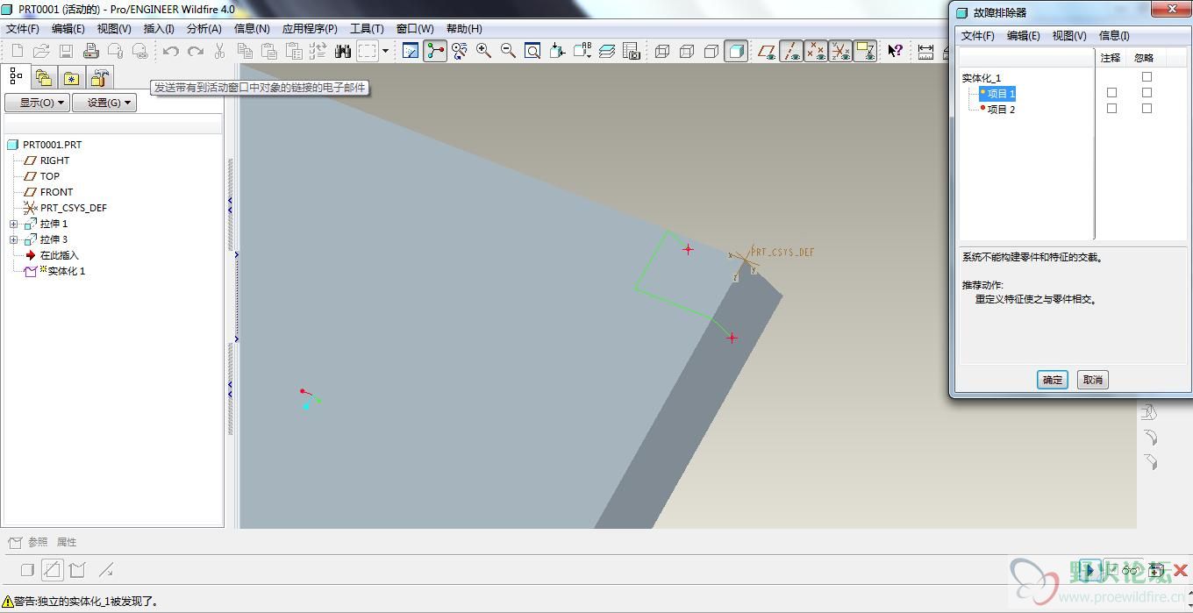The width and height of the screenshot is (1193, 613).
Task: Click 取消 in the troubleshooter dialog
Action: tap(1092, 380)
